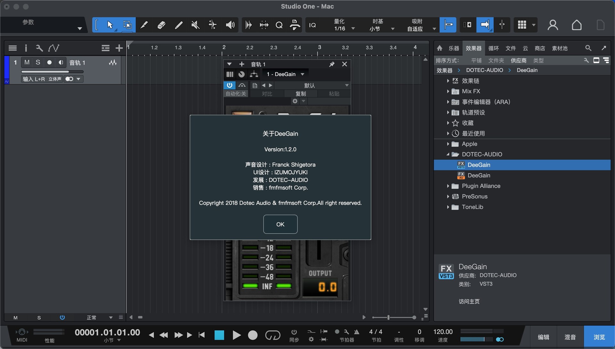Select the Arrow tool in toolbar
Viewport: 615px width, 349px height.
(x=110, y=25)
